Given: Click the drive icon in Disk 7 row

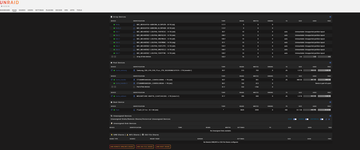Looking at the screenshot, I should coord(134,53).
